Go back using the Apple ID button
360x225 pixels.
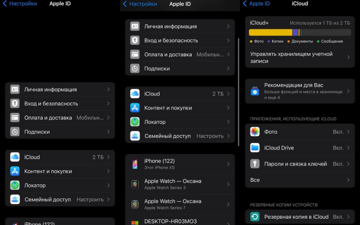(256, 4)
